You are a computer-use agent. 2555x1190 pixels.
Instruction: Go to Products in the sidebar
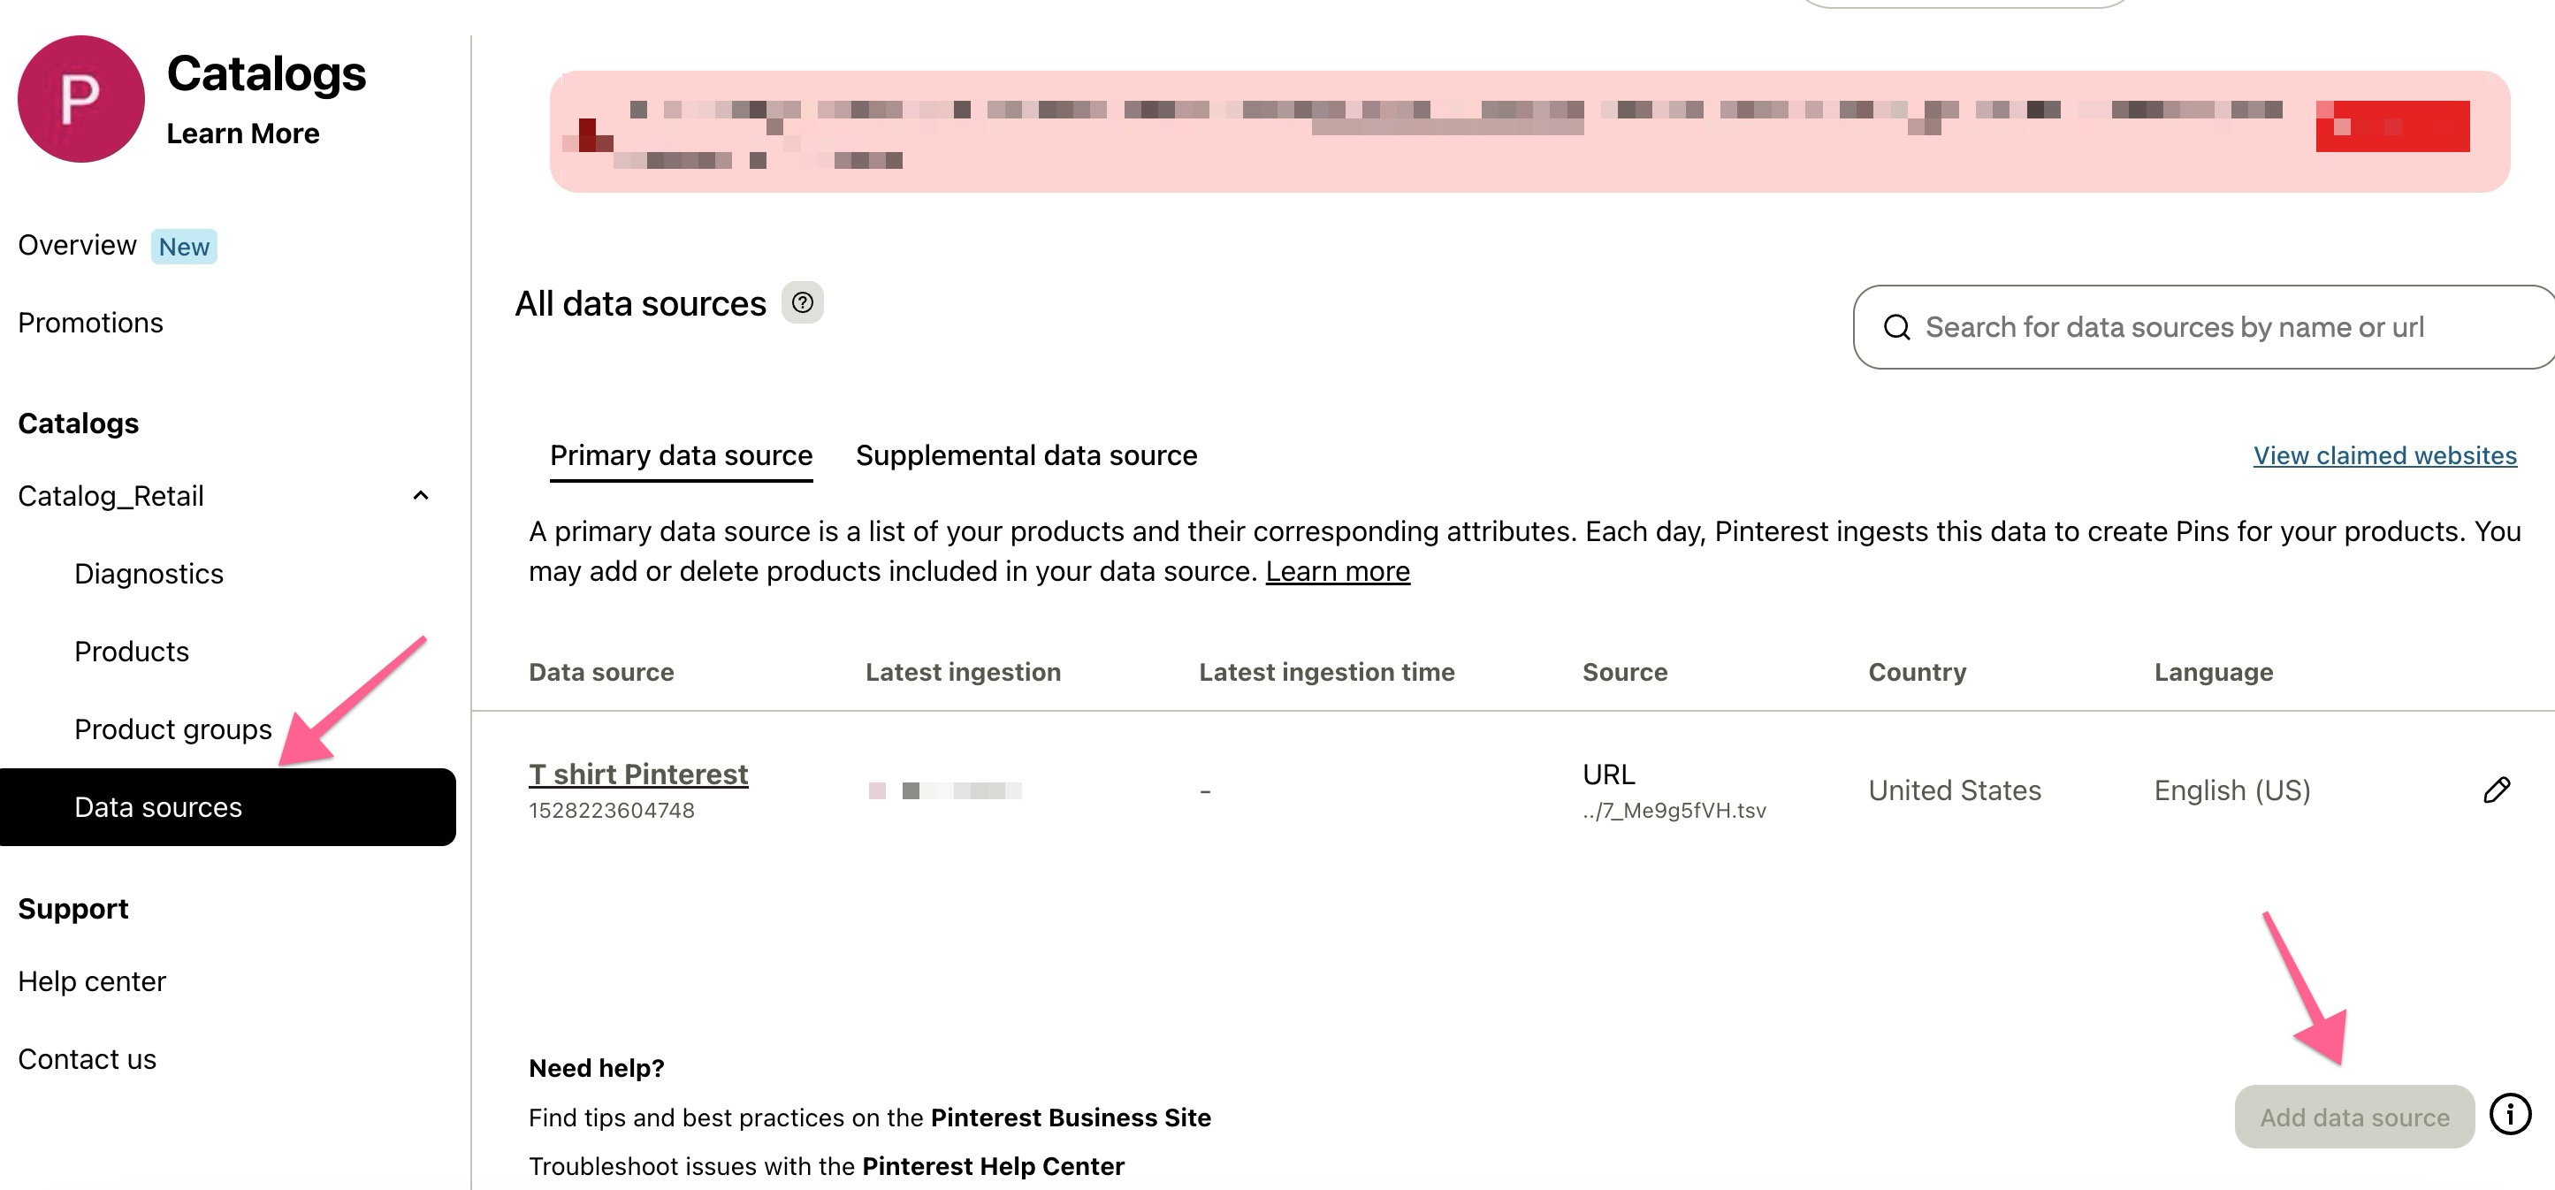click(131, 652)
